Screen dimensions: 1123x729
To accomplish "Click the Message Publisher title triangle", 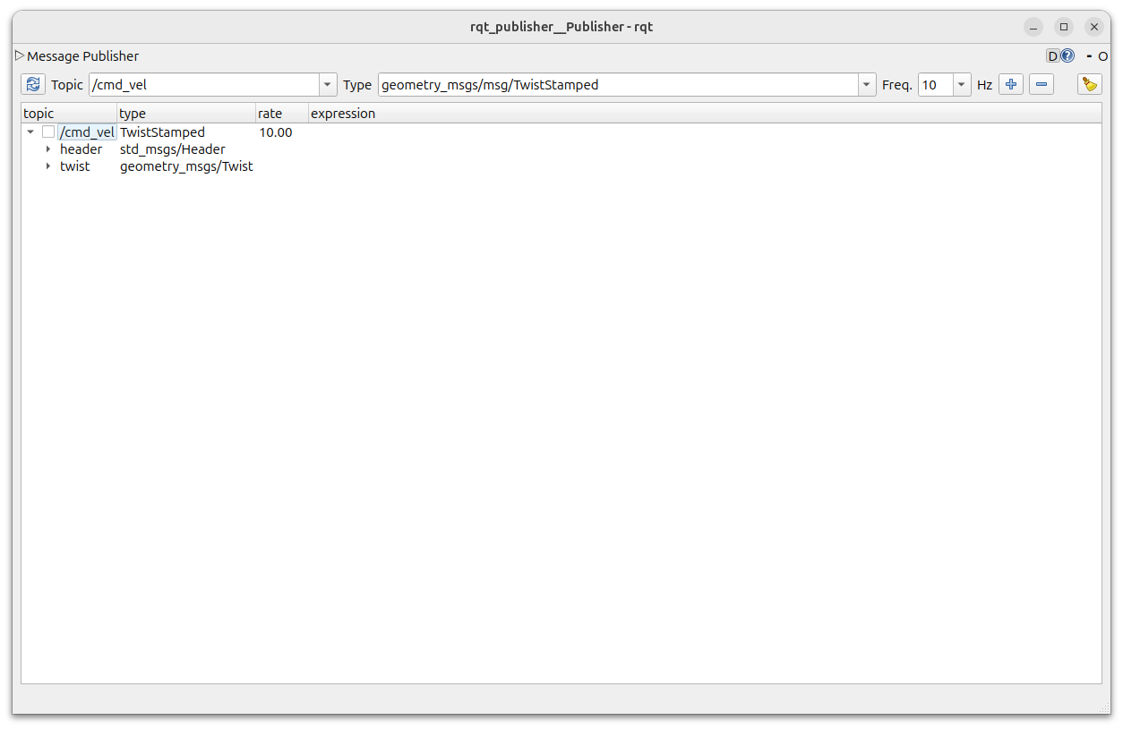I will (20, 55).
